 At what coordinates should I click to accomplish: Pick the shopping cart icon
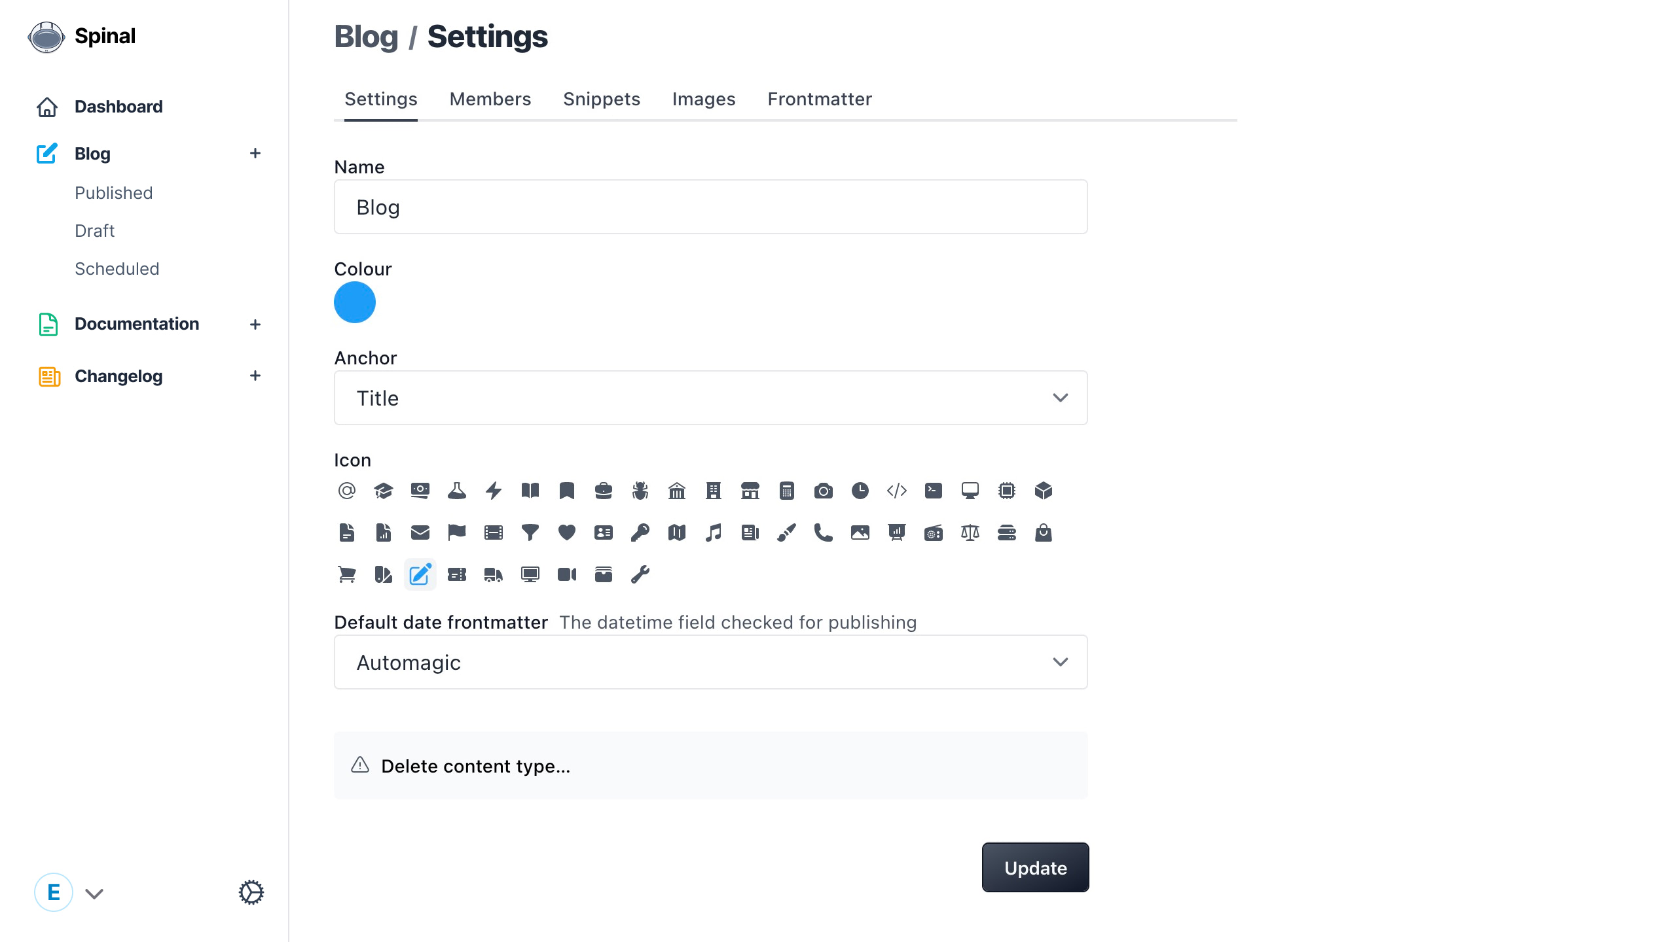(x=347, y=574)
